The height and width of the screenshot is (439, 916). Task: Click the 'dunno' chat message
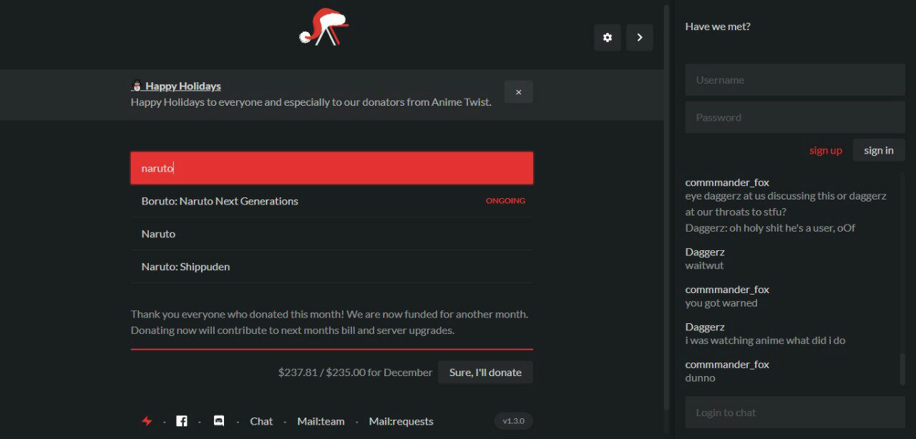click(x=701, y=378)
